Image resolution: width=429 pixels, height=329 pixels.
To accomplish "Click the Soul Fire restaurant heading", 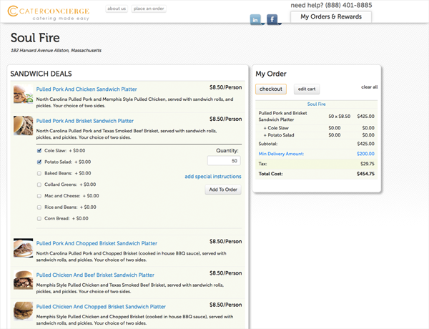I will 35,38.
